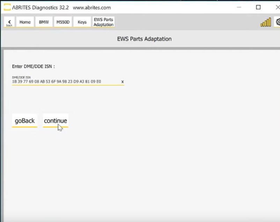Go to Home in the breadcrumb
This screenshot has height=222, width=280.
pyautogui.click(x=25, y=22)
